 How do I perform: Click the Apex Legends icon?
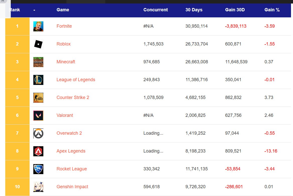pyautogui.click(x=38, y=151)
